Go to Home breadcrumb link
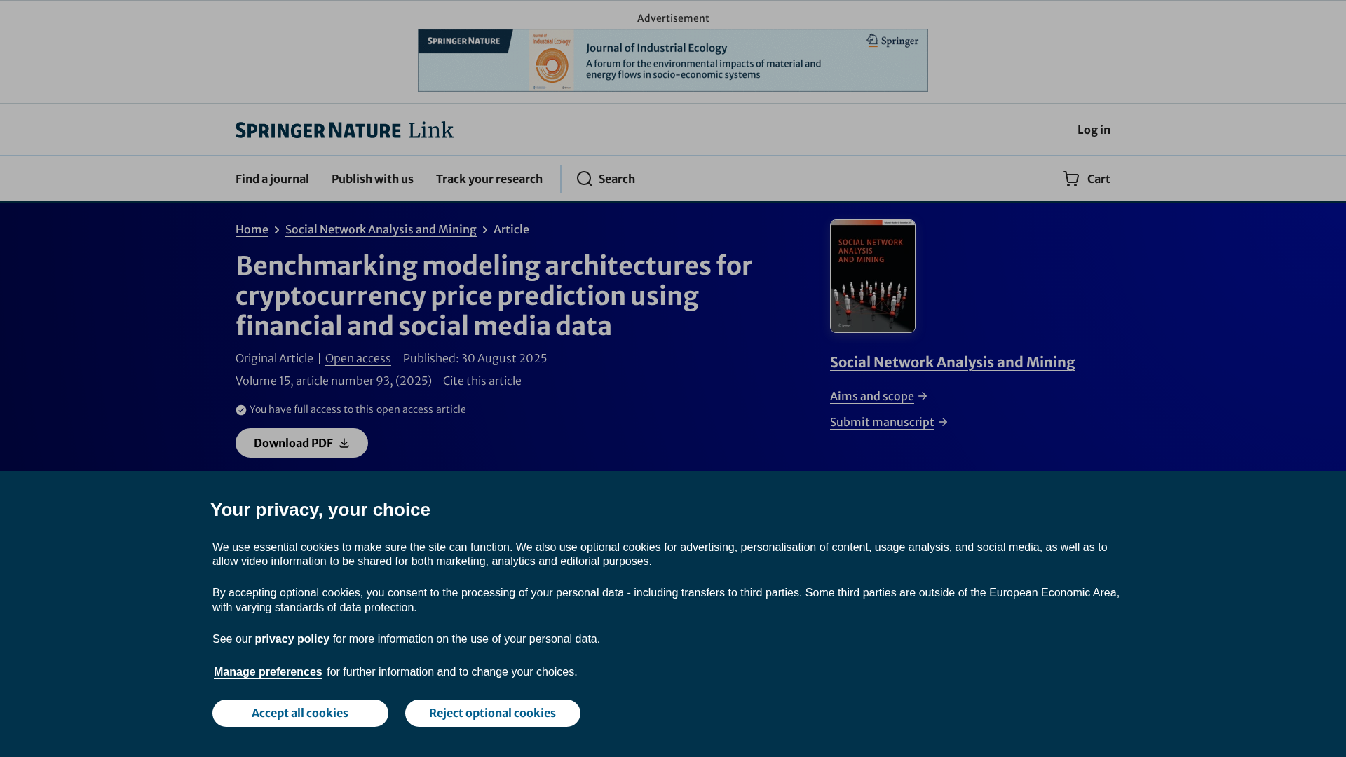The height and width of the screenshot is (757, 1346). tap(252, 230)
